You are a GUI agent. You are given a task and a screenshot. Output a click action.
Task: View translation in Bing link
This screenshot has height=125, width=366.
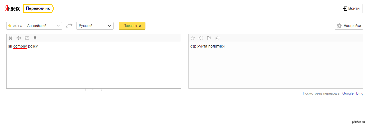pos(360,93)
